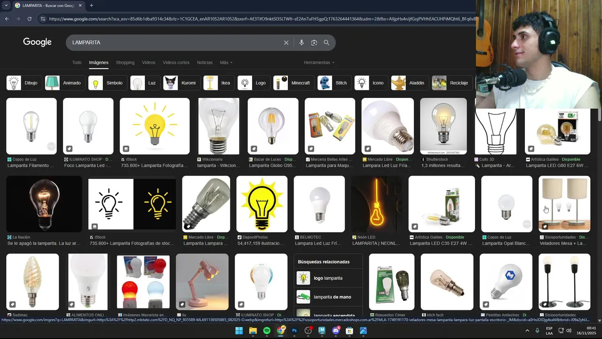Show hidden system tray icons
The image size is (602, 339).
click(x=527, y=331)
